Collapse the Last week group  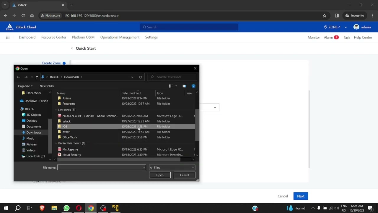click(56, 110)
